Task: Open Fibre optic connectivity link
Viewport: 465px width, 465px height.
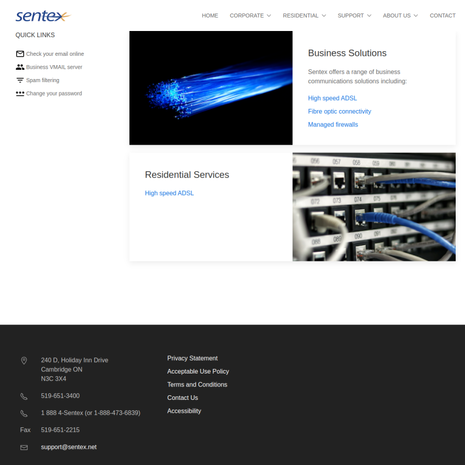Action: coord(339,112)
